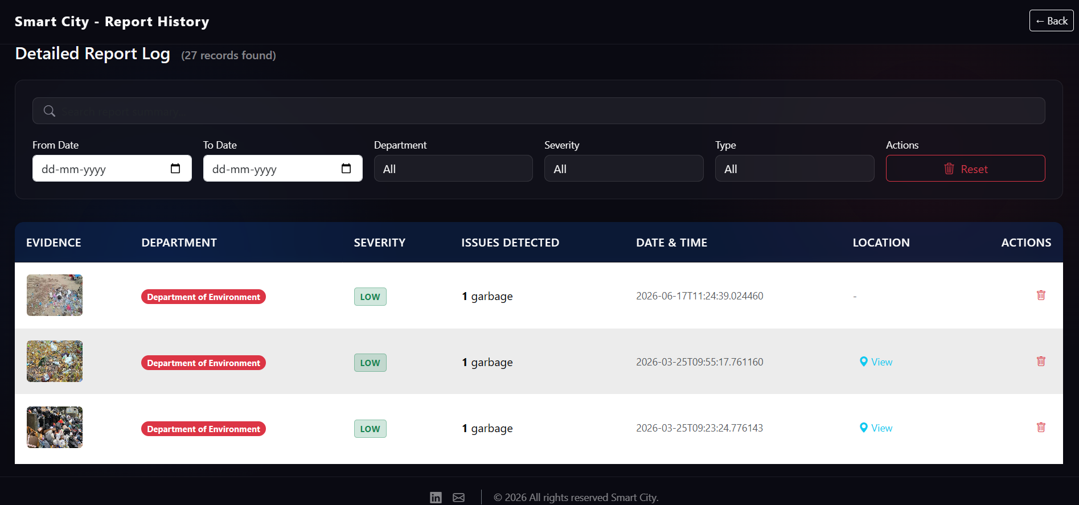Click the LOW severity badge for 09:23:24 report
Image resolution: width=1079 pixels, height=505 pixels.
click(x=370, y=429)
